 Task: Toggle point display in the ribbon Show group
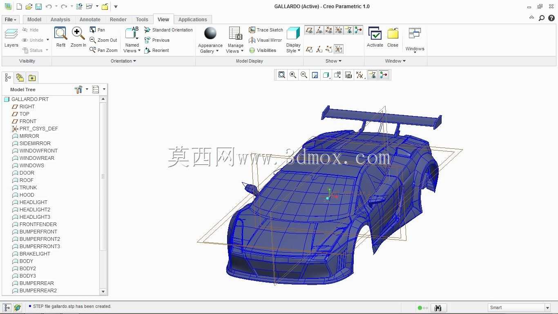point(329,30)
